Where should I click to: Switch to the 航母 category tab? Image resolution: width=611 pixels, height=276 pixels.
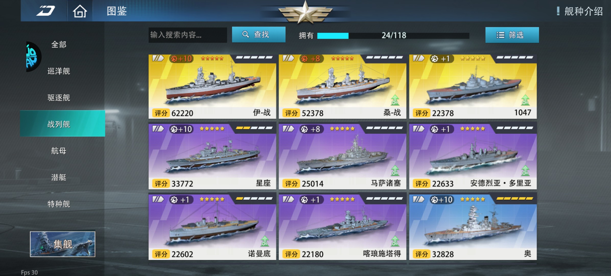(58, 151)
